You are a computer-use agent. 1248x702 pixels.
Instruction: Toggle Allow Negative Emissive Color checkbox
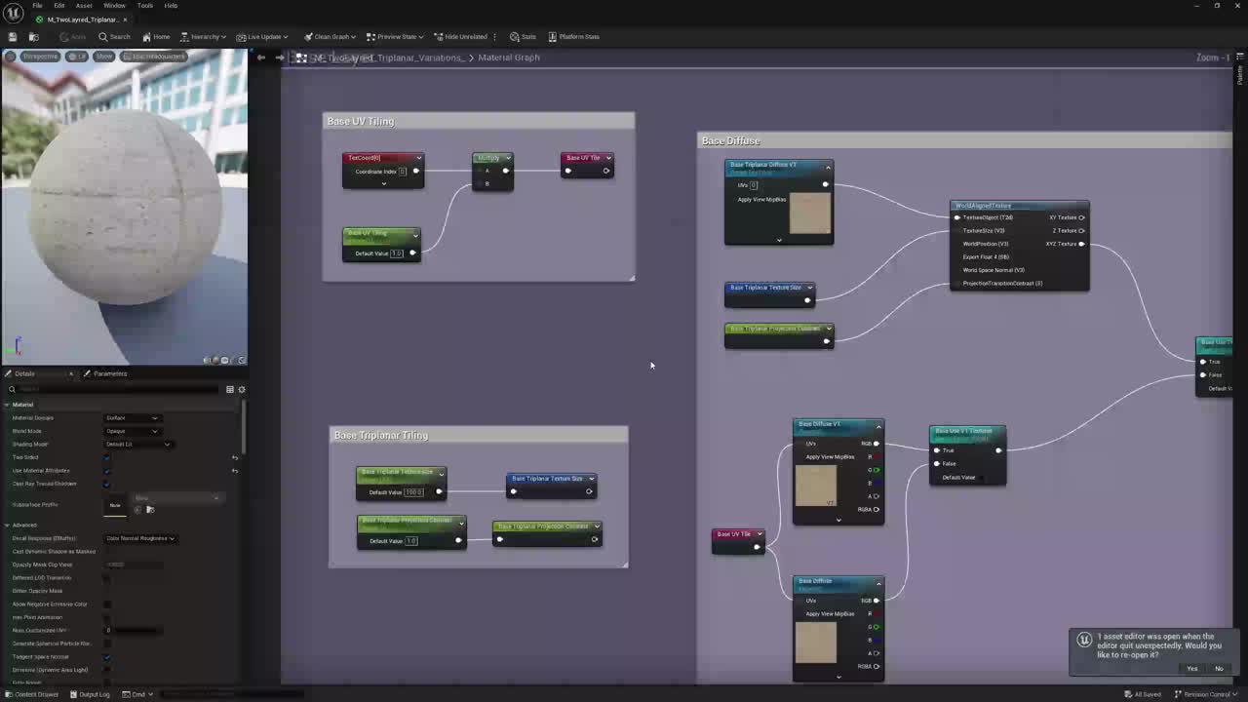[x=107, y=604]
